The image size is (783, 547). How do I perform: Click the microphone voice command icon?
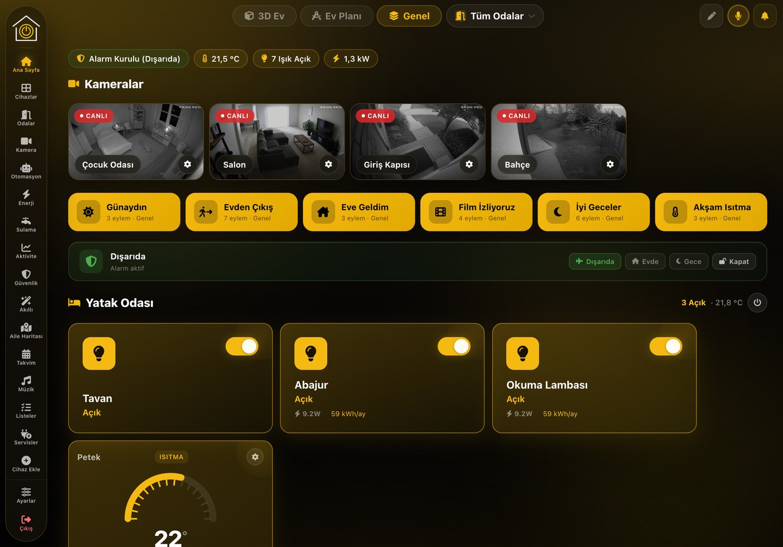tap(738, 16)
